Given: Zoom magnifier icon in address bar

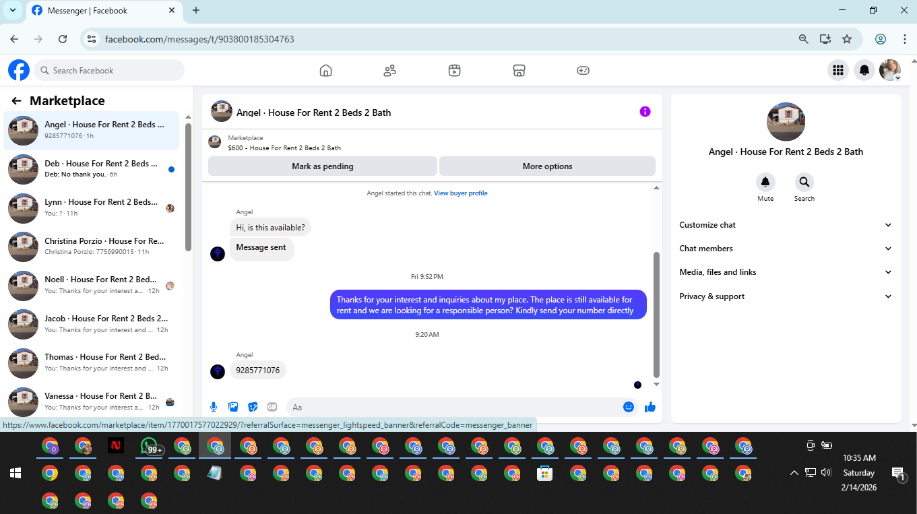Looking at the screenshot, I should point(803,39).
